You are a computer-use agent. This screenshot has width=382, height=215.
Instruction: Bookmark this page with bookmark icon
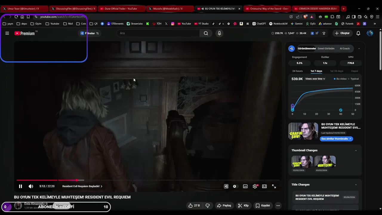pyautogui.click(x=28, y=17)
